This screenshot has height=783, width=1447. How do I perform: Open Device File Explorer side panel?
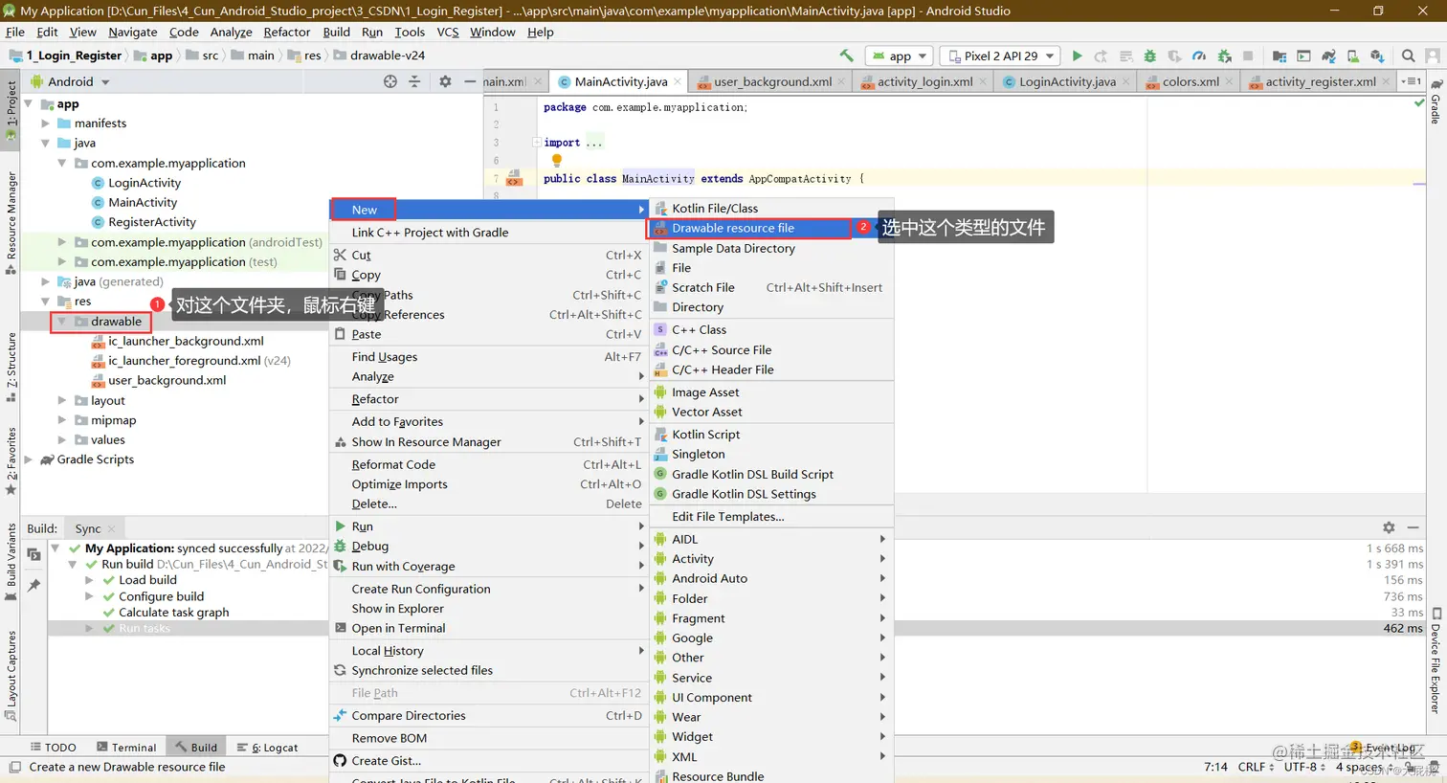click(1436, 662)
